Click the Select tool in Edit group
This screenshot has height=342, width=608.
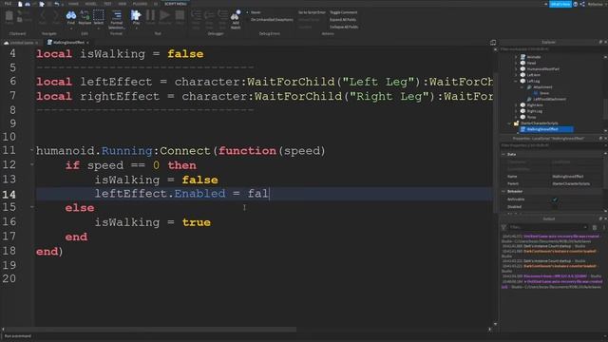pos(99,18)
